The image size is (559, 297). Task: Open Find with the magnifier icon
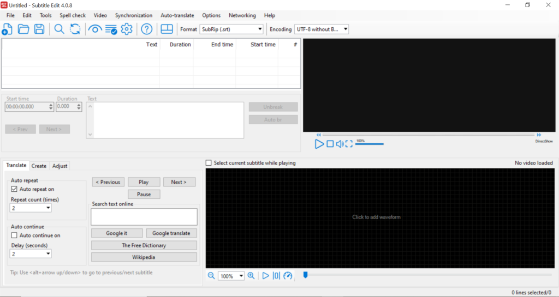(59, 29)
